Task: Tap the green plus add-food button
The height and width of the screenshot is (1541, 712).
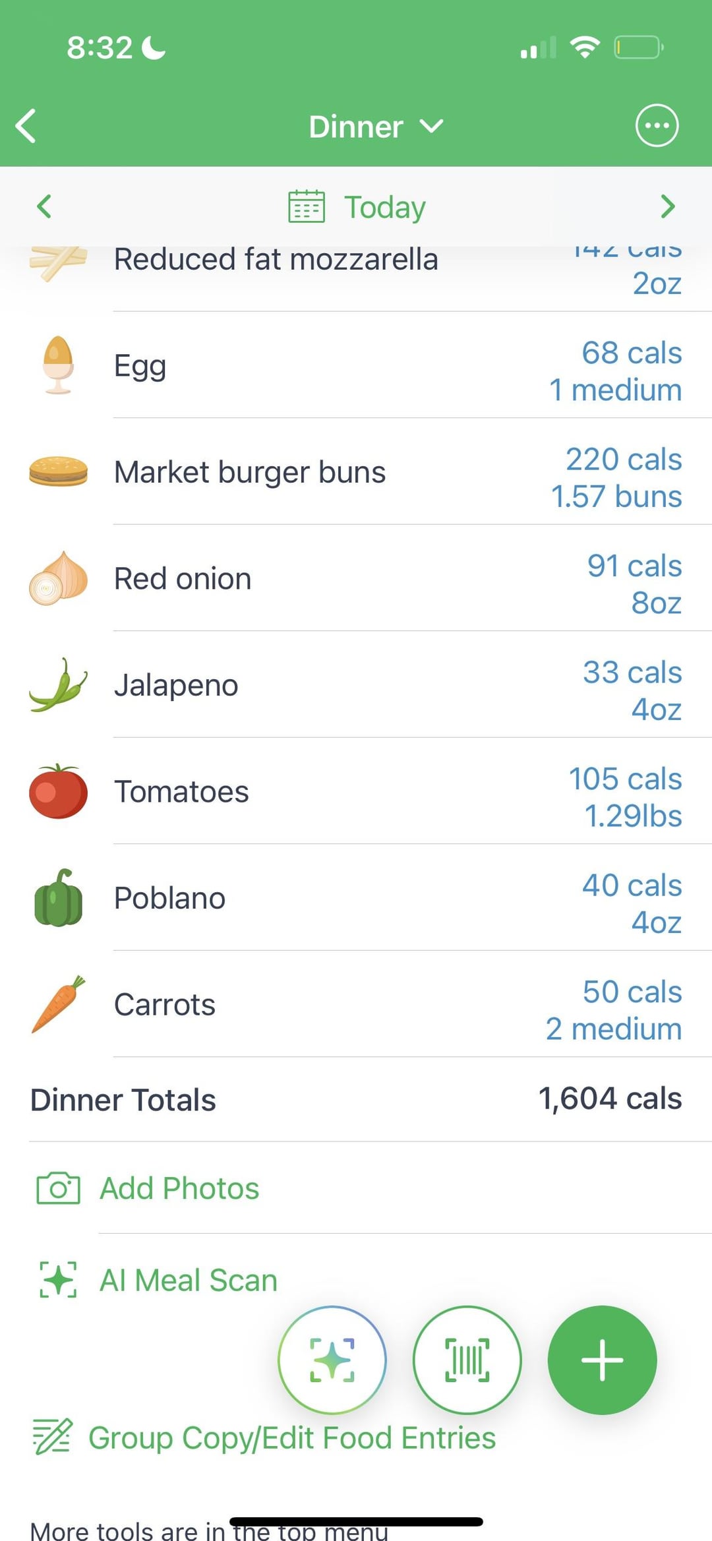Action: 602,1360
